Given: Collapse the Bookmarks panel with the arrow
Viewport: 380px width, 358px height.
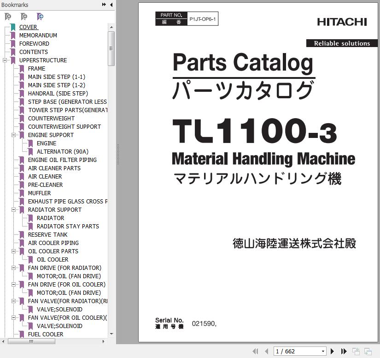Looking at the screenshot, I should [x=110, y=5].
